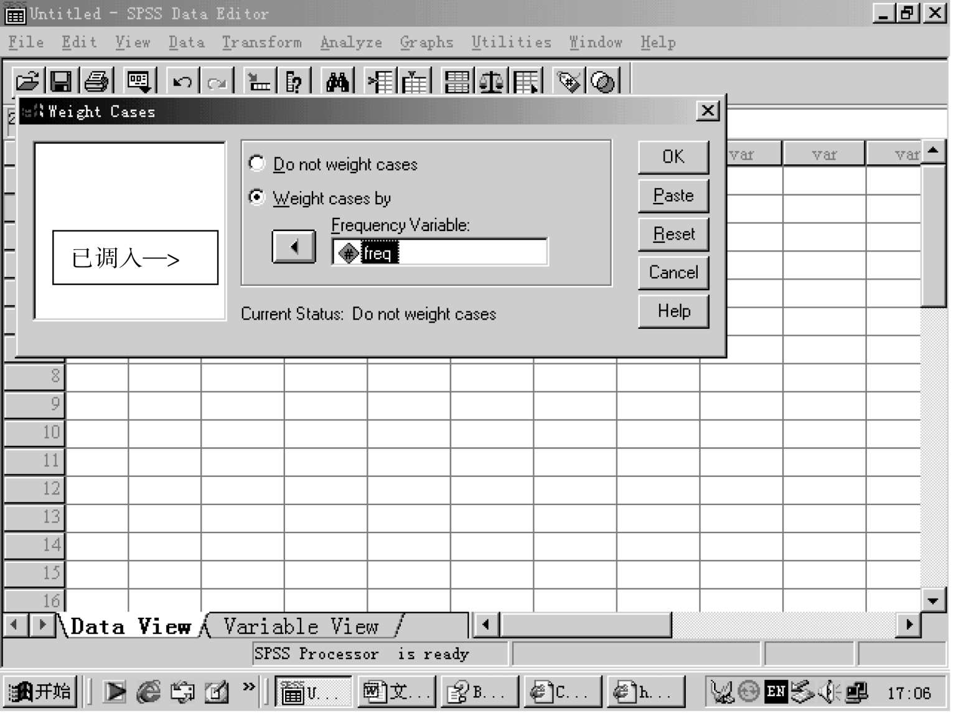Expand hidden quick launch icons chevron
956x718 pixels.
(249, 686)
